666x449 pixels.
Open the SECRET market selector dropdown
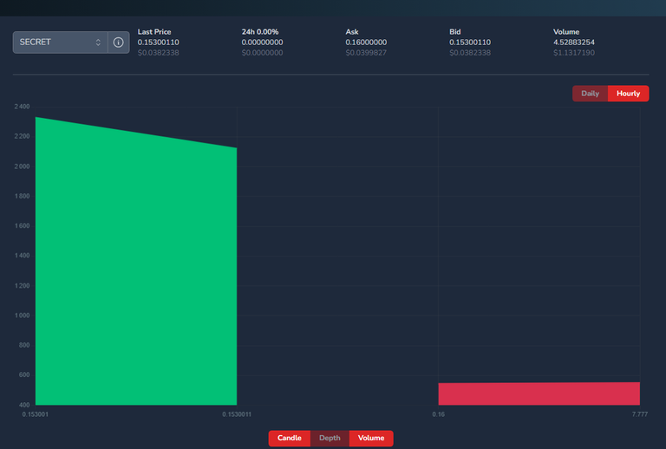pyautogui.click(x=60, y=42)
